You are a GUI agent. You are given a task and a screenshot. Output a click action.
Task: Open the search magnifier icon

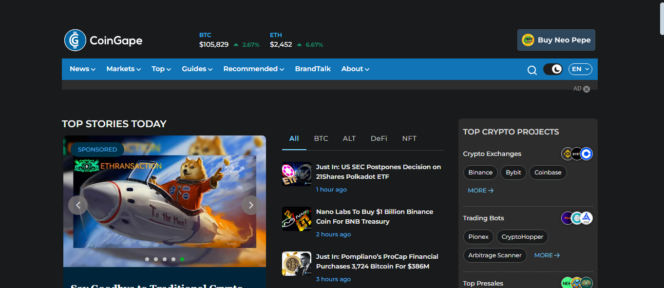click(532, 70)
